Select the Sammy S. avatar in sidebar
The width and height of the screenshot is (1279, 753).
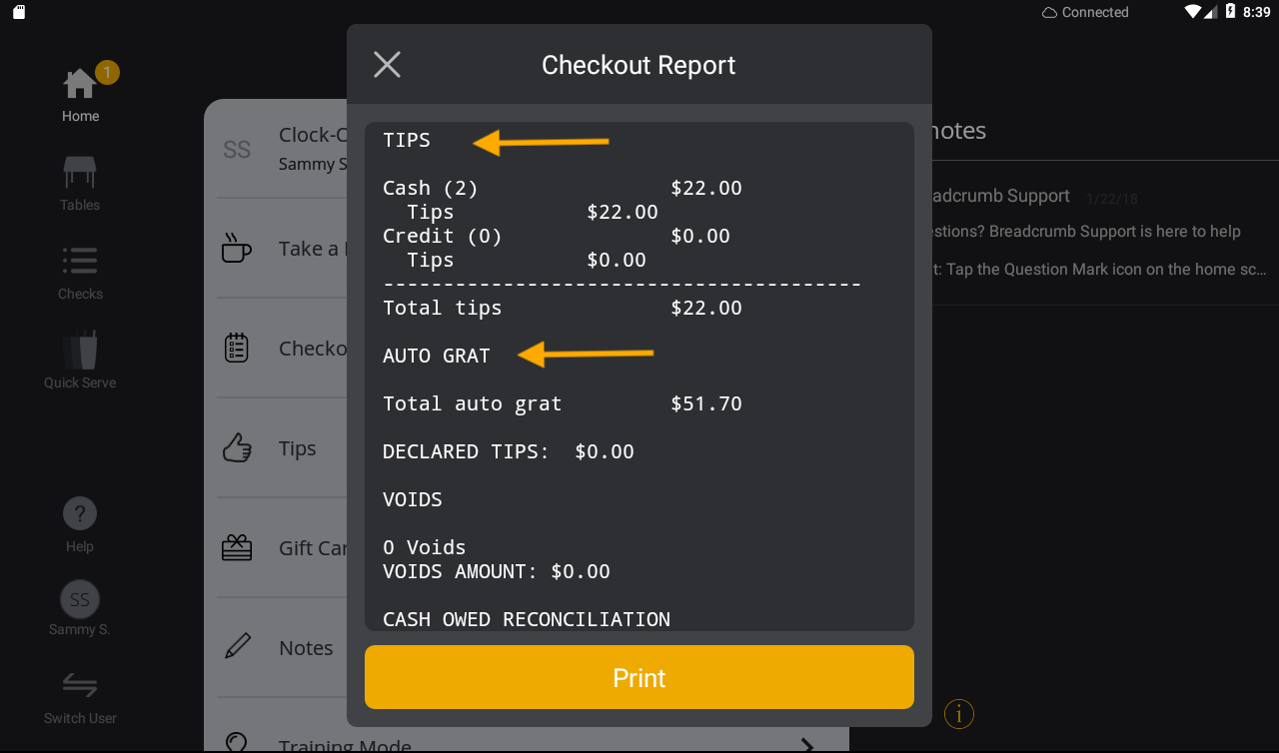pyautogui.click(x=79, y=599)
